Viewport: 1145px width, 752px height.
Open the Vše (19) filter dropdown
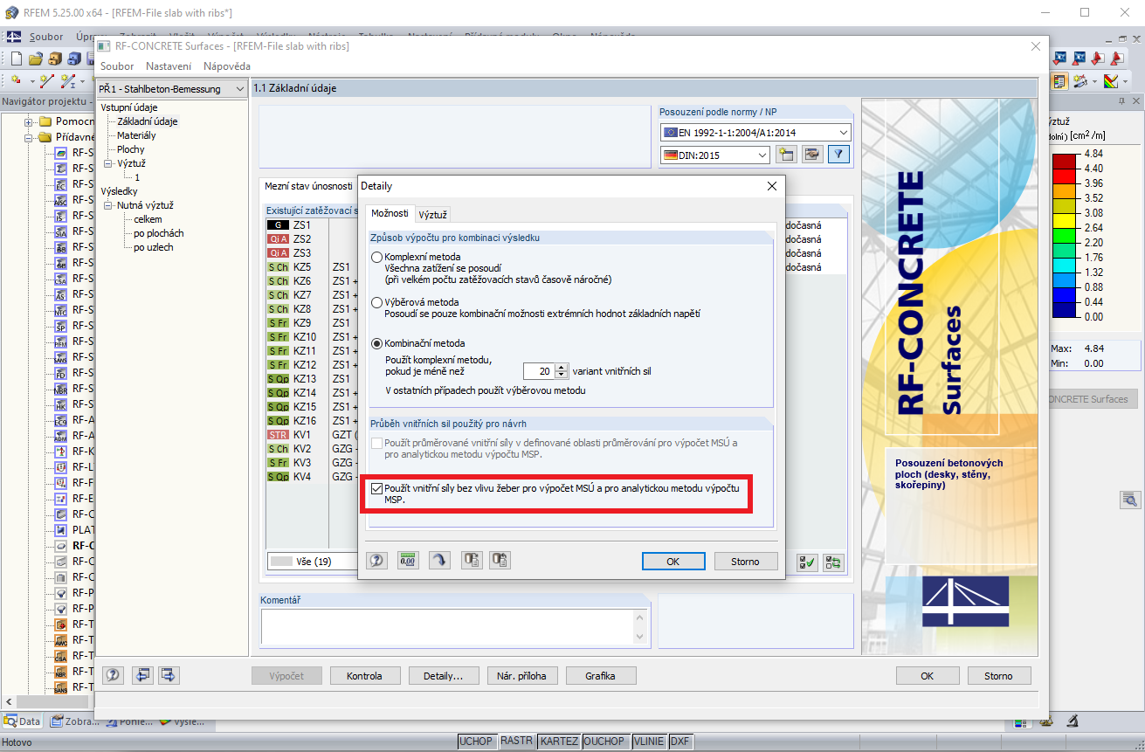pos(313,561)
